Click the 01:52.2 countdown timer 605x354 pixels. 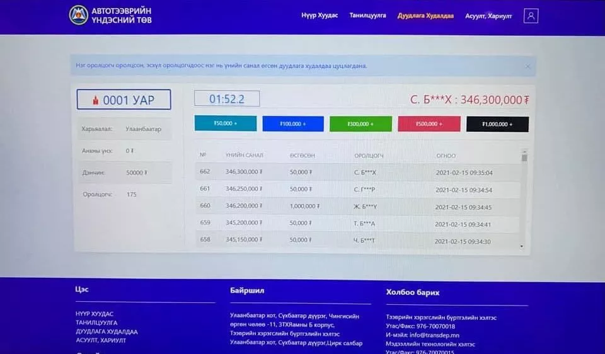(227, 99)
